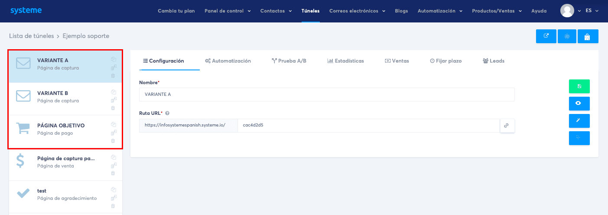The width and height of the screenshot is (608, 215).
Task: Switch to the Leads tab
Action: (x=494, y=61)
